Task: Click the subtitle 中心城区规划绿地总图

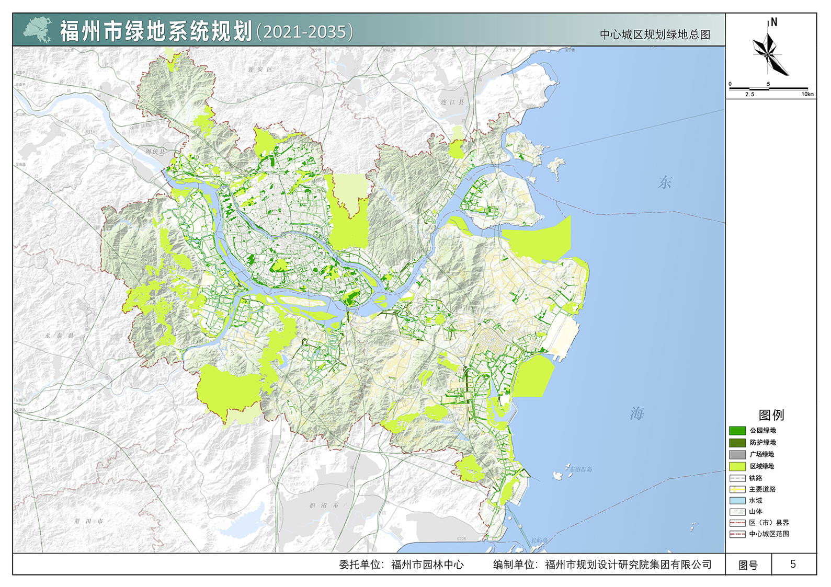Action: click(655, 35)
